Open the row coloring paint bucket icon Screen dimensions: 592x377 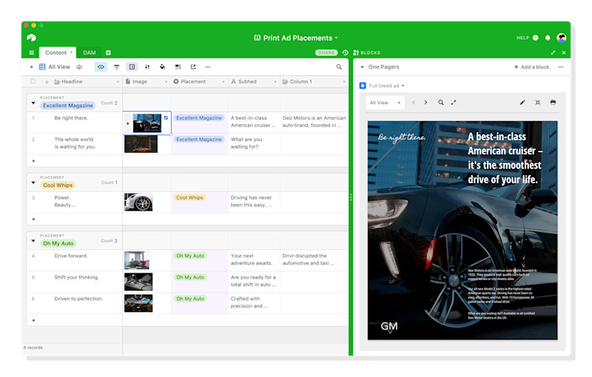pos(162,67)
